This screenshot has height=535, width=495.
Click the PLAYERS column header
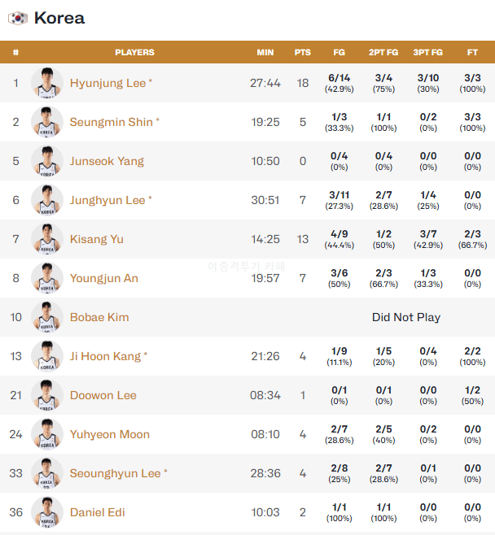(x=134, y=52)
